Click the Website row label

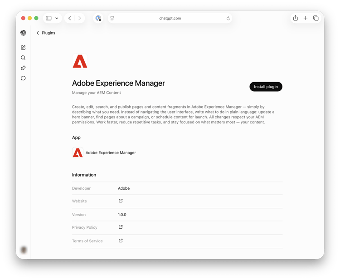click(x=79, y=201)
